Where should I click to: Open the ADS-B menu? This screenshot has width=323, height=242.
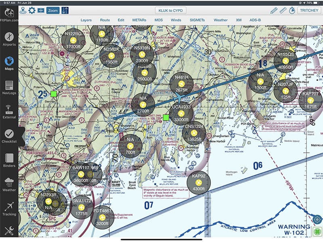click(x=255, y=20)
